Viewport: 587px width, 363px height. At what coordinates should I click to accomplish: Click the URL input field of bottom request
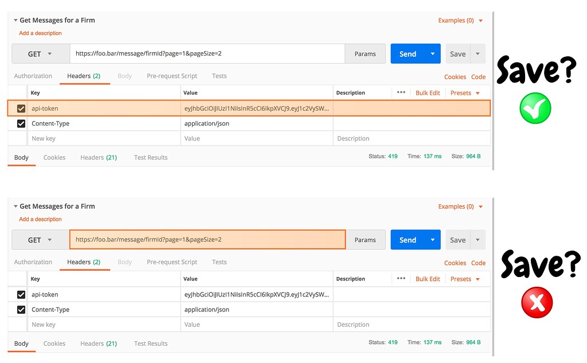tap(206, 239)
